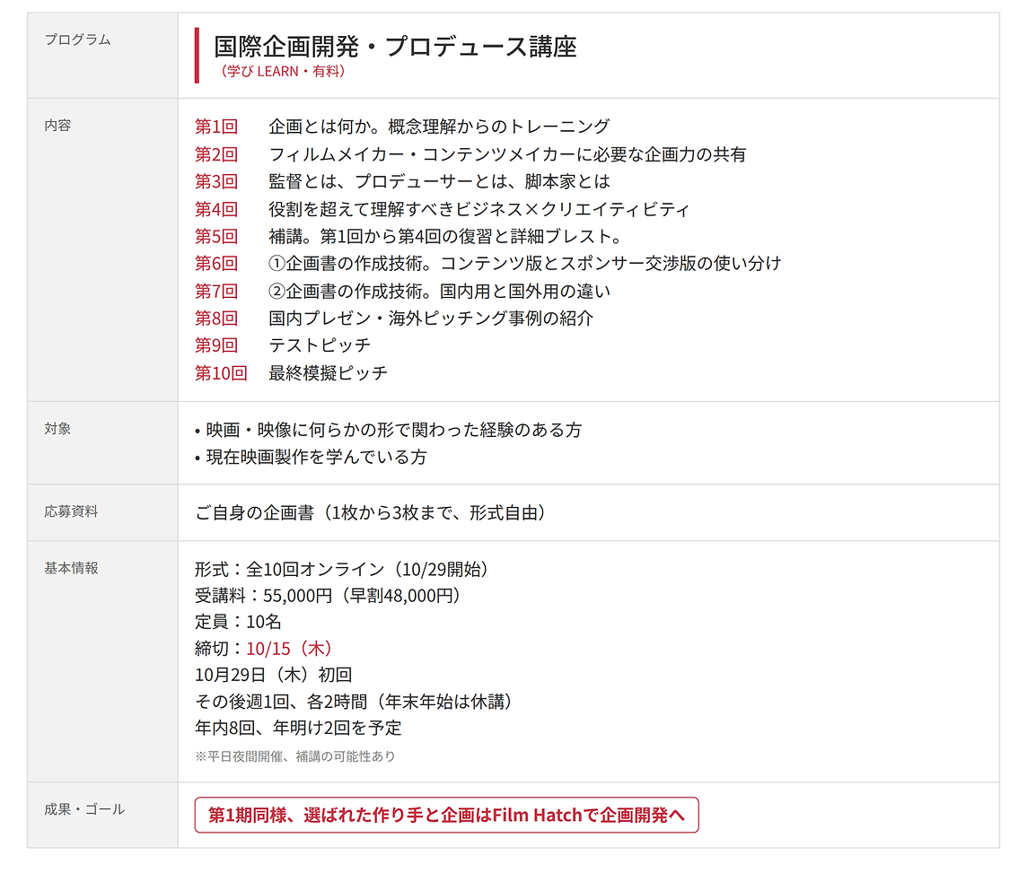Click the red 第10回 label
The width and height of the screenshot is (1027, 873).
221,373
